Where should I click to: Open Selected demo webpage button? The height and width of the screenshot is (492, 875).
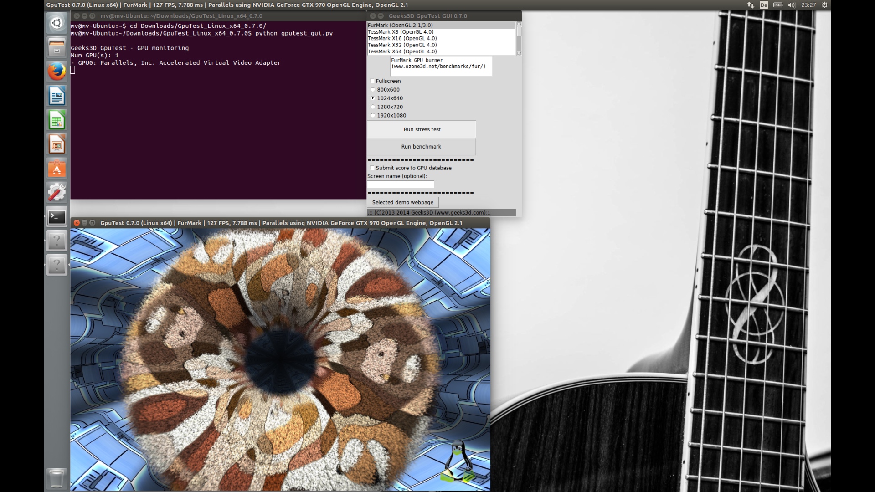[x=403, y=202]
